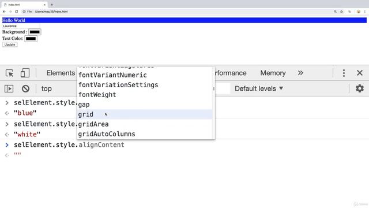Open the browser zoom magnifier icon
This screenshot has height=208, width=369.
335,12
